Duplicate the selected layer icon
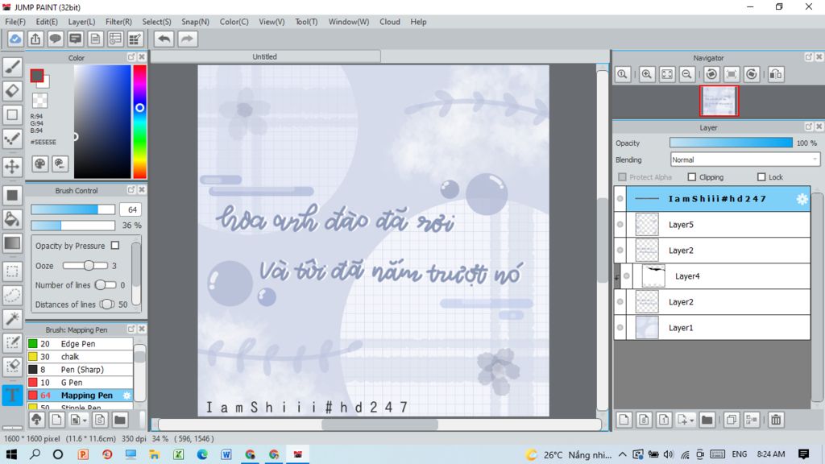The width and height of the screenshot is (825, 464). click(x=732, y=420)
